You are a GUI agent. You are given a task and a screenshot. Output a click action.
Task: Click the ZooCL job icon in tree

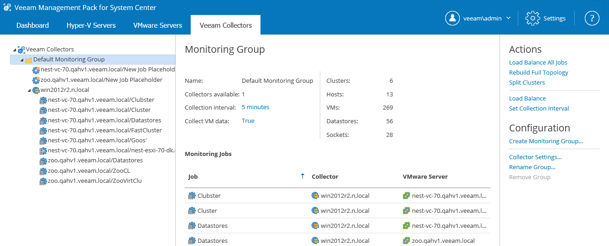pos(43,171)
